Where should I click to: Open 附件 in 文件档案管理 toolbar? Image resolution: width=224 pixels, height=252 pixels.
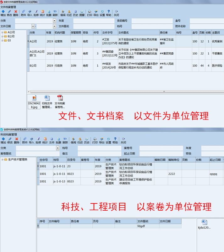click(23, 13)
